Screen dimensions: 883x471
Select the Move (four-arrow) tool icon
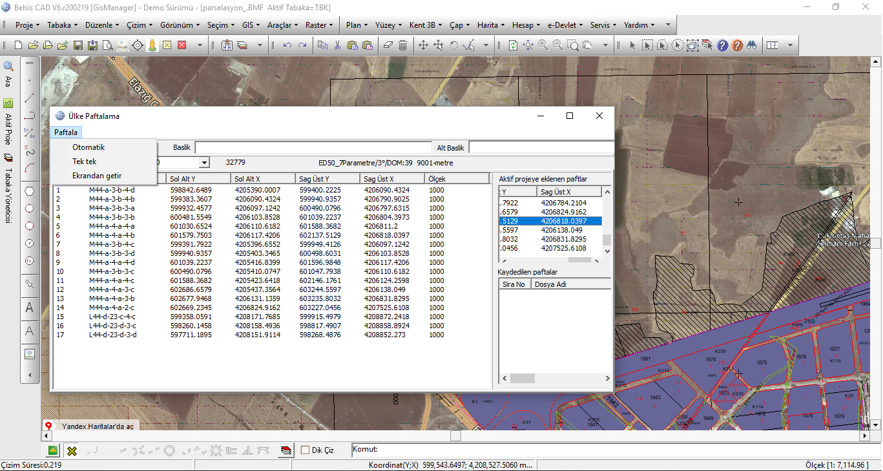[x=423, y=45]
